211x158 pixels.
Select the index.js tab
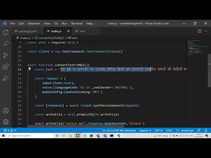pyautogui.click(x=56, y=31)
